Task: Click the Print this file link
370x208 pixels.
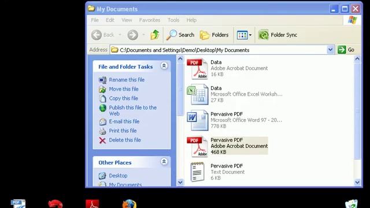Action: pos(123,131)
